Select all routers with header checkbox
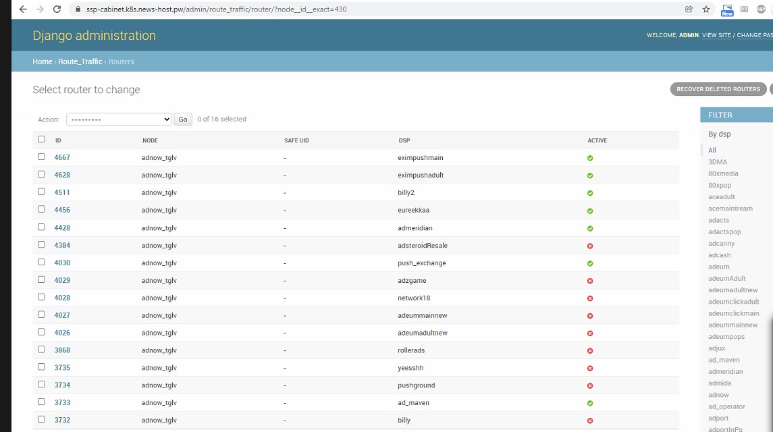Viewport: 773px width, 432px height. tap(41, 139)
